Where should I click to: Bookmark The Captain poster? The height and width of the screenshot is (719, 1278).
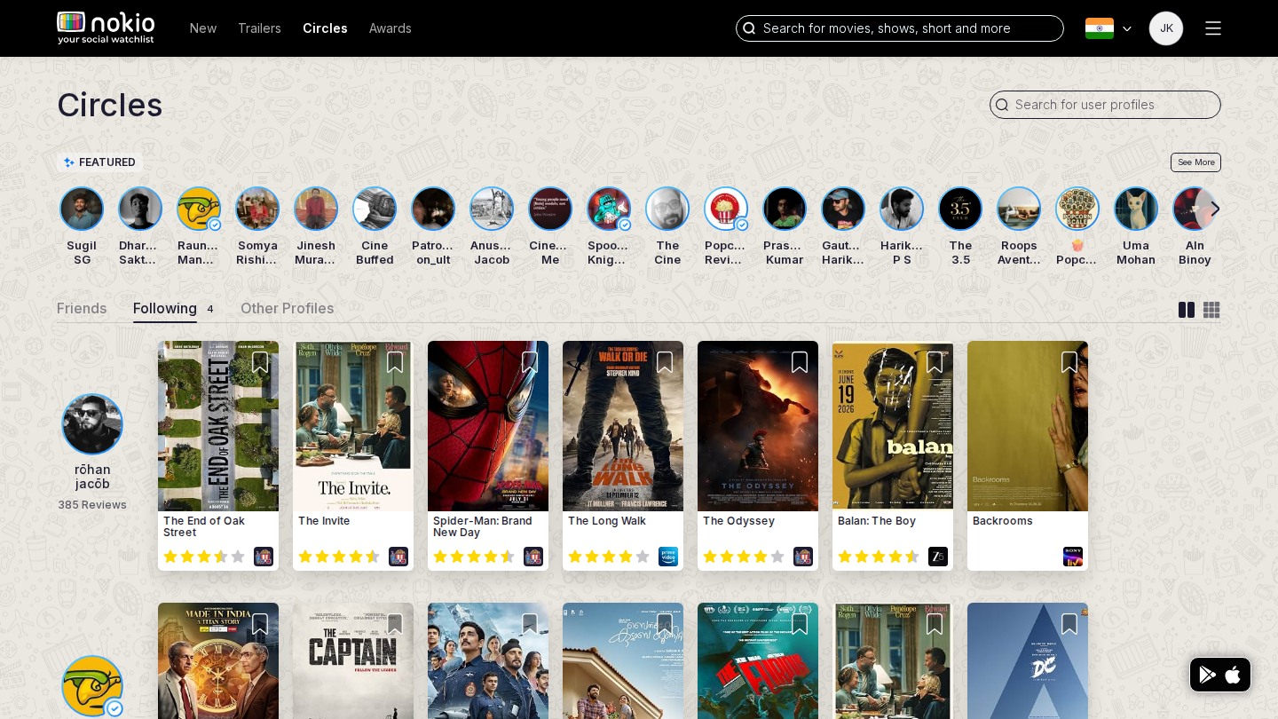pos(395,624)
